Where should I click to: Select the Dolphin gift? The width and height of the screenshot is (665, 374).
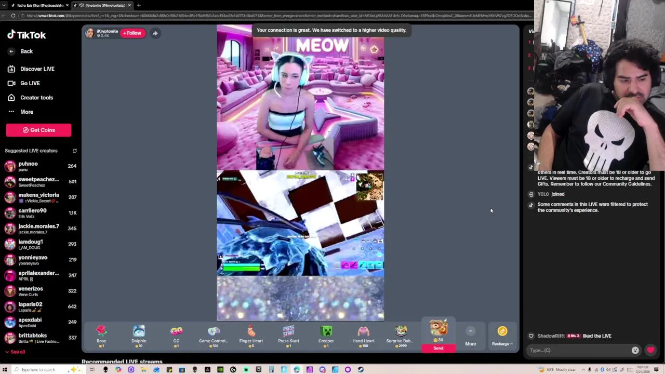click(139, 336)
